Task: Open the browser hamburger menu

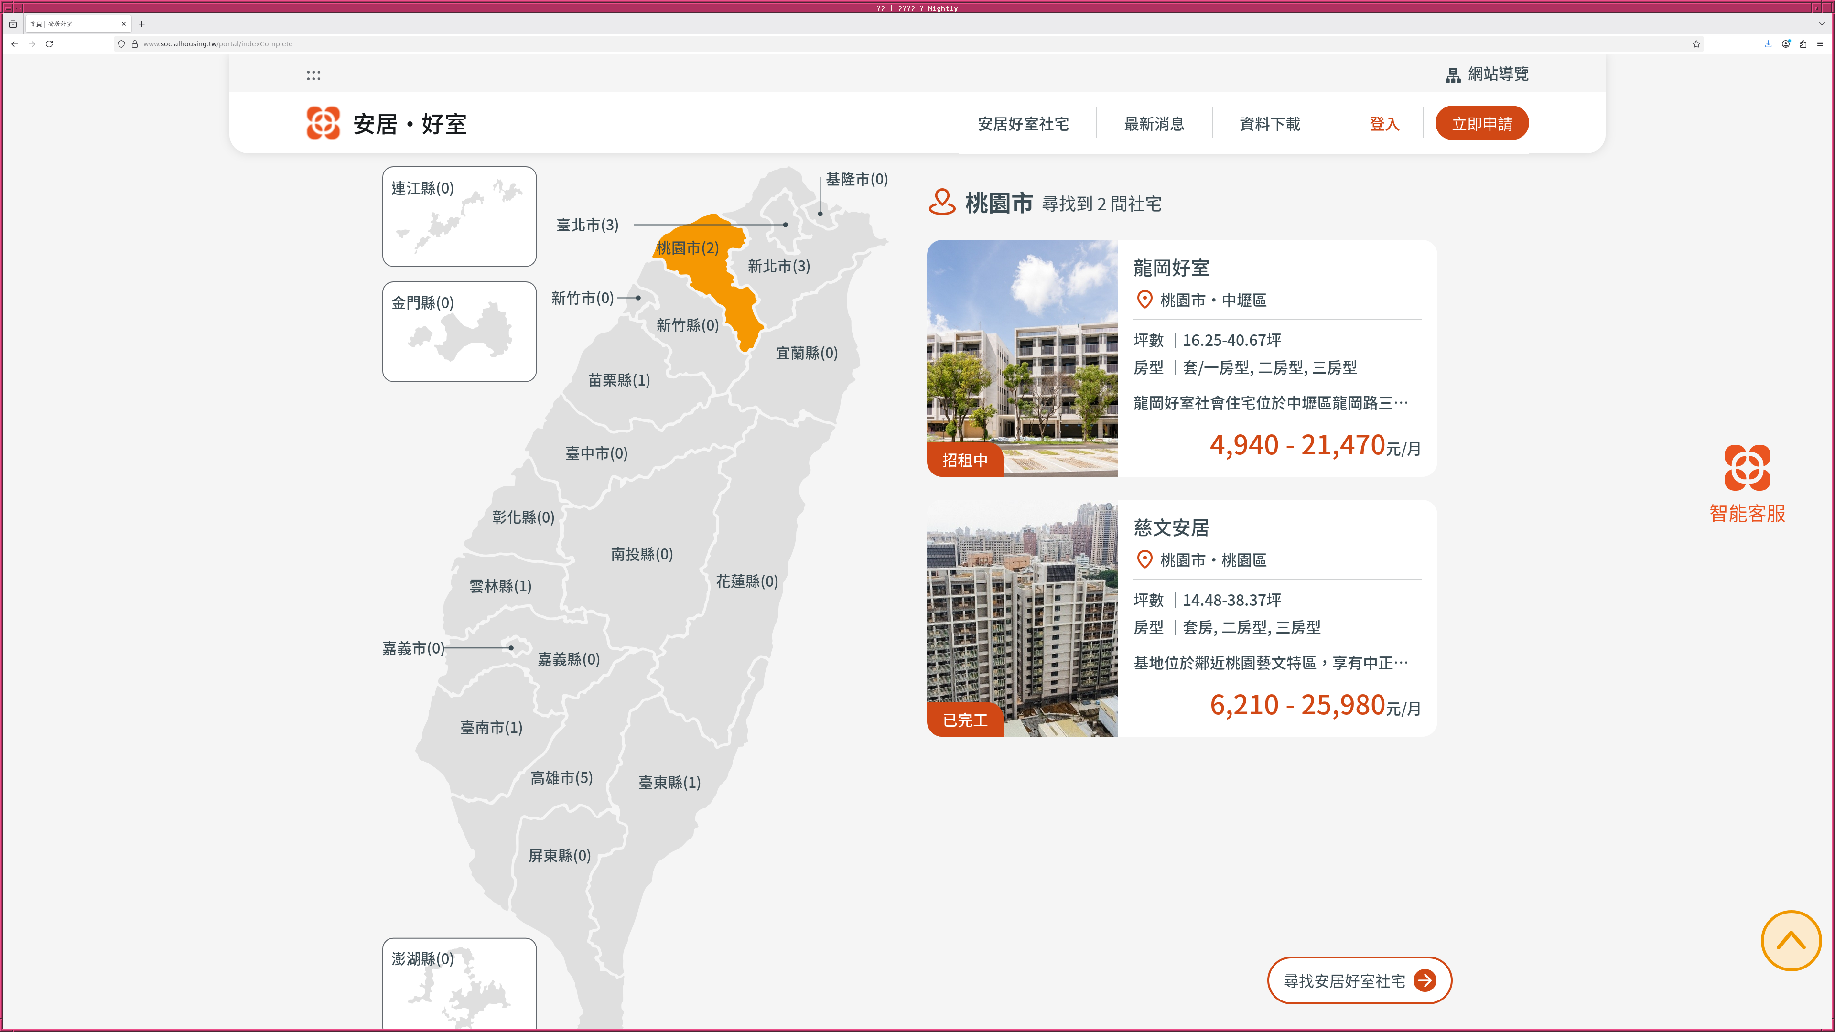Action: click(x=1820, y=43)
